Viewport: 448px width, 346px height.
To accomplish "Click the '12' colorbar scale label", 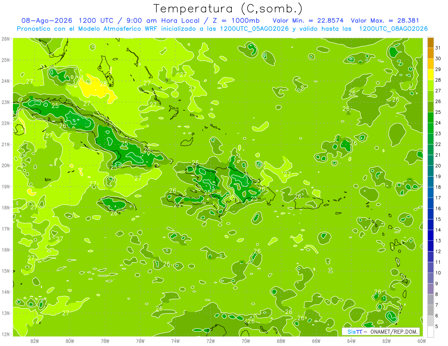I will pos(438,251).
